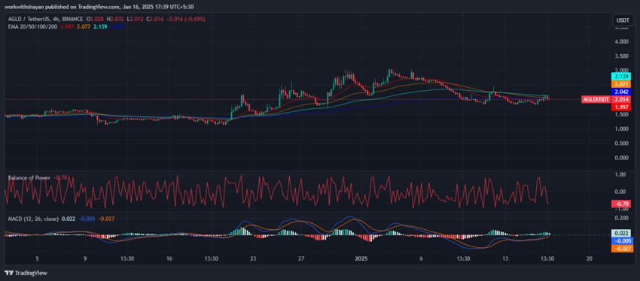Select the MACD (12, 26, close) legend
The image size is (640, 281).
coord(33,219)
